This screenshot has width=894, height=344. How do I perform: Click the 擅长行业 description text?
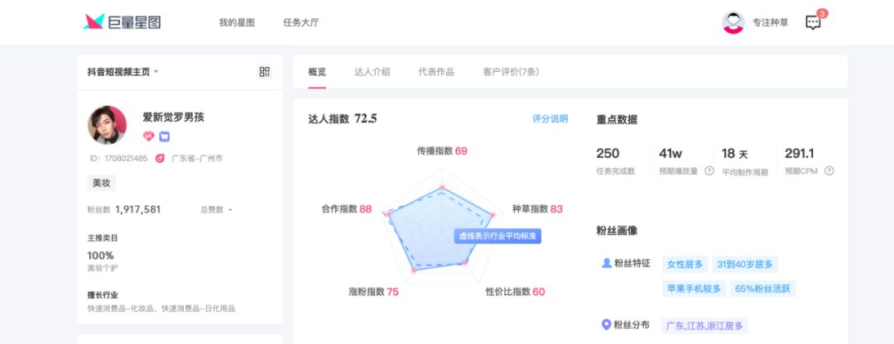(161, 308)
